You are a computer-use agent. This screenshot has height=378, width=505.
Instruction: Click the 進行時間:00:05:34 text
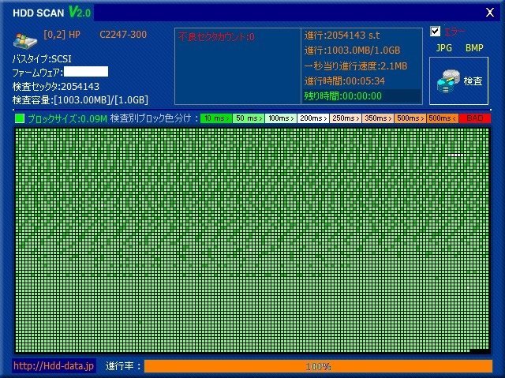(345, 80)
